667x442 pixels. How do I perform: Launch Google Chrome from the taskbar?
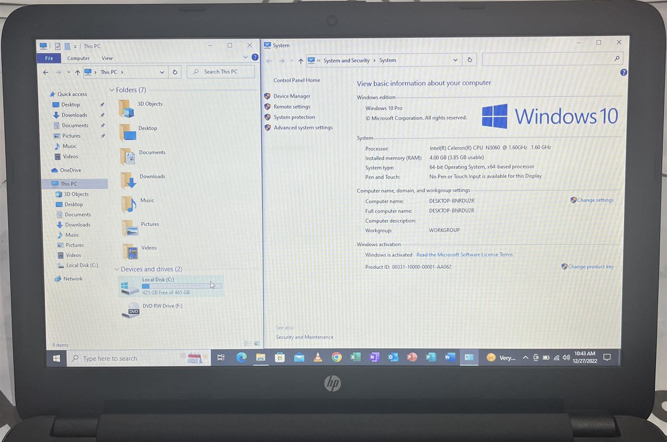pos(337,357)
